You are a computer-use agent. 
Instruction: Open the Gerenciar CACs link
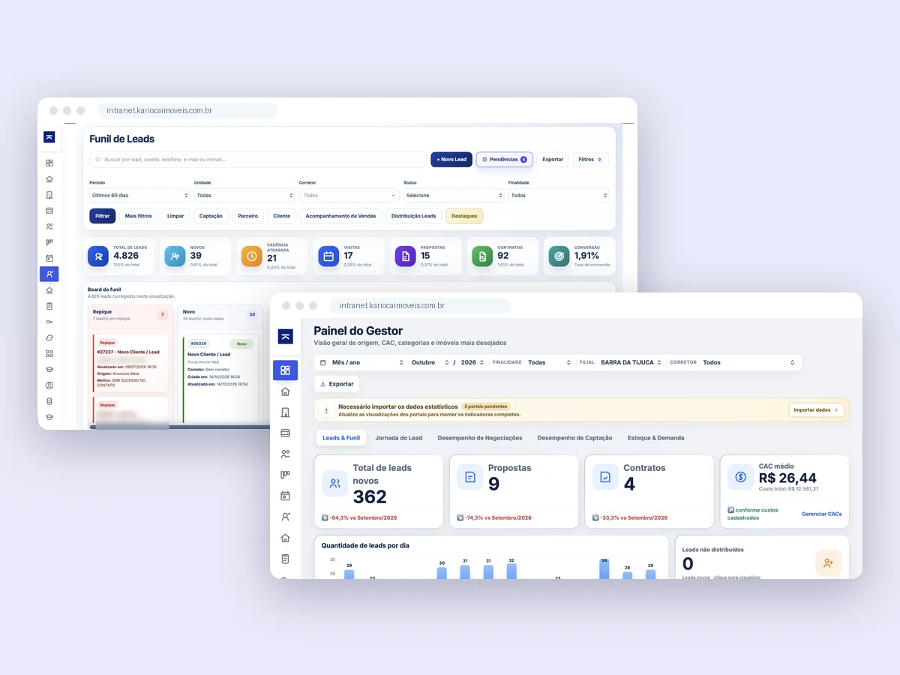821,514
